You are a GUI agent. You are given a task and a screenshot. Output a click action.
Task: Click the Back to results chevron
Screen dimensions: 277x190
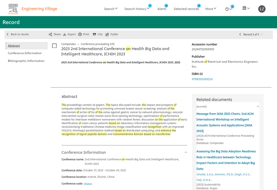(7, 34)
